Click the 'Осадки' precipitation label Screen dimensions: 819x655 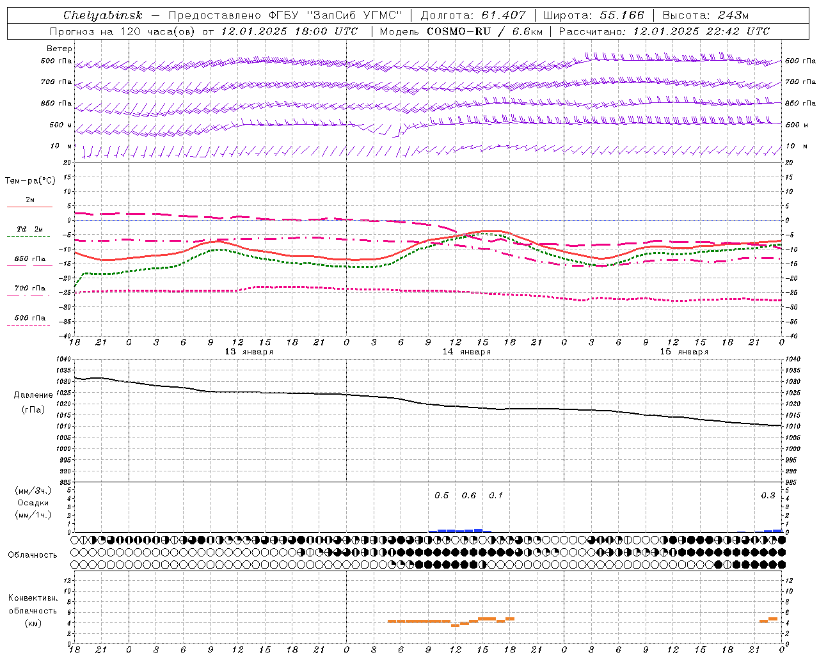point(33,503)
